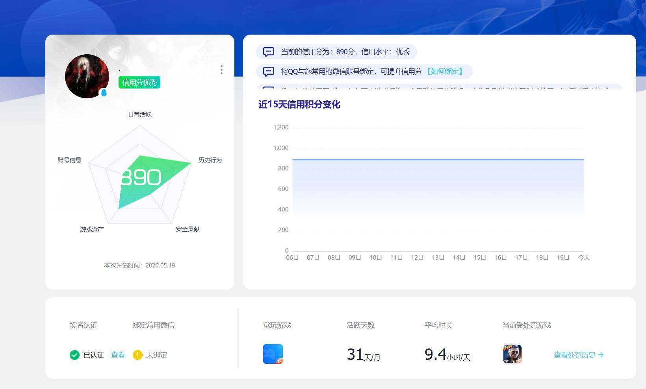Click the 当前的信用分为：890分 message
646x389 pixels.
[337, 52]
